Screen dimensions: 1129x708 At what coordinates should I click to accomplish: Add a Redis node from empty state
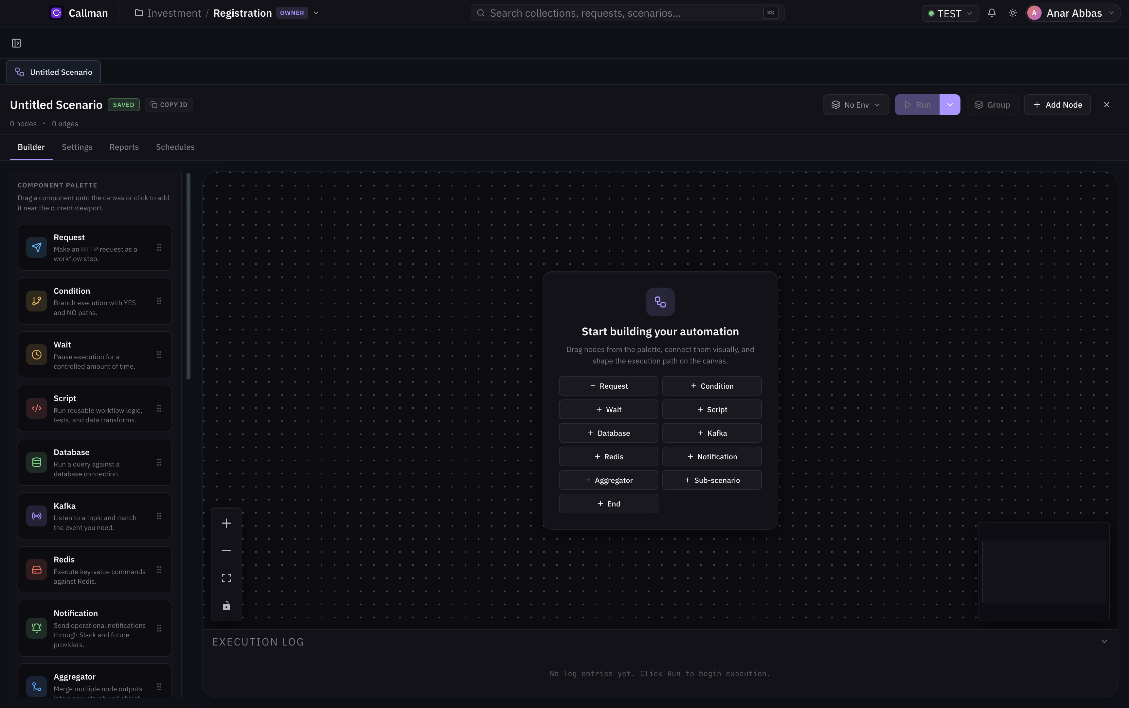pos(608,456)
